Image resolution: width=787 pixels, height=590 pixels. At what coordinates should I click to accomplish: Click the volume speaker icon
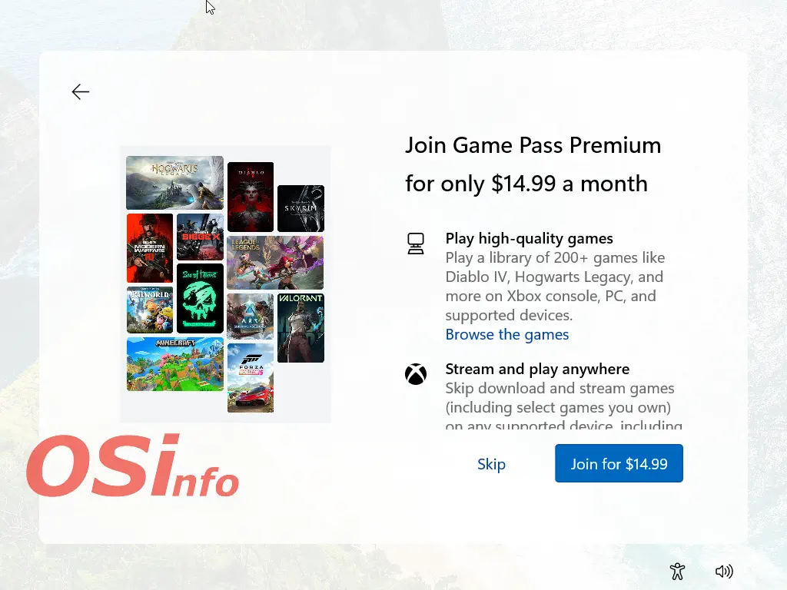[724, 572]
